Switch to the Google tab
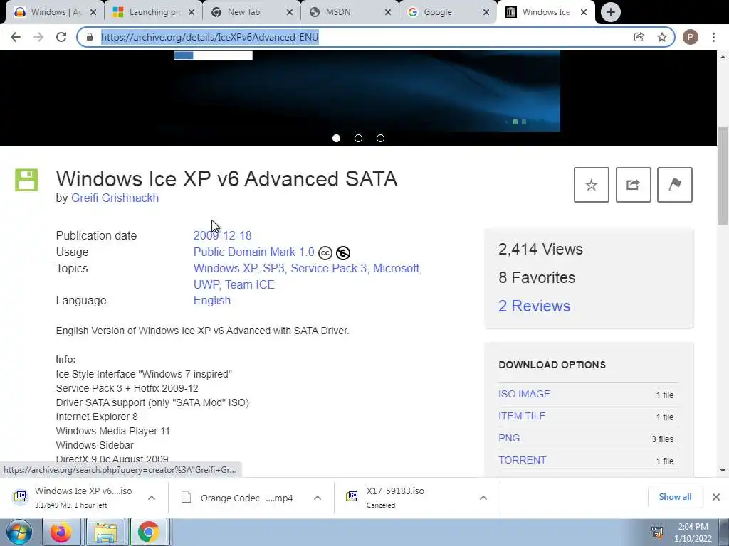The image size is (729, 546). pyautogui.click(x=448, y=12)
